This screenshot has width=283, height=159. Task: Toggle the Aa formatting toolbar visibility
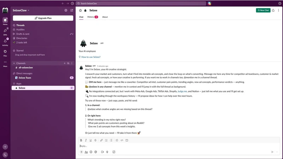tap(86, 152)
